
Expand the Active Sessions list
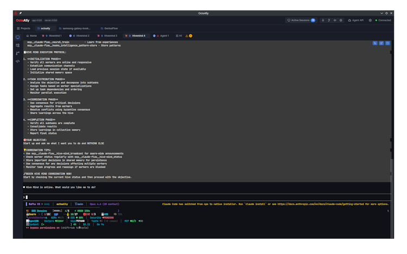tap(301, 20)
